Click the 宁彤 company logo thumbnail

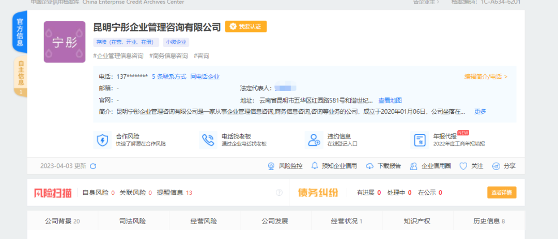(65, 42)
